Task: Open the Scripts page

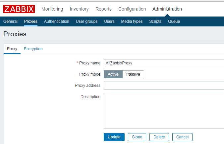Action: coord(155,21)
